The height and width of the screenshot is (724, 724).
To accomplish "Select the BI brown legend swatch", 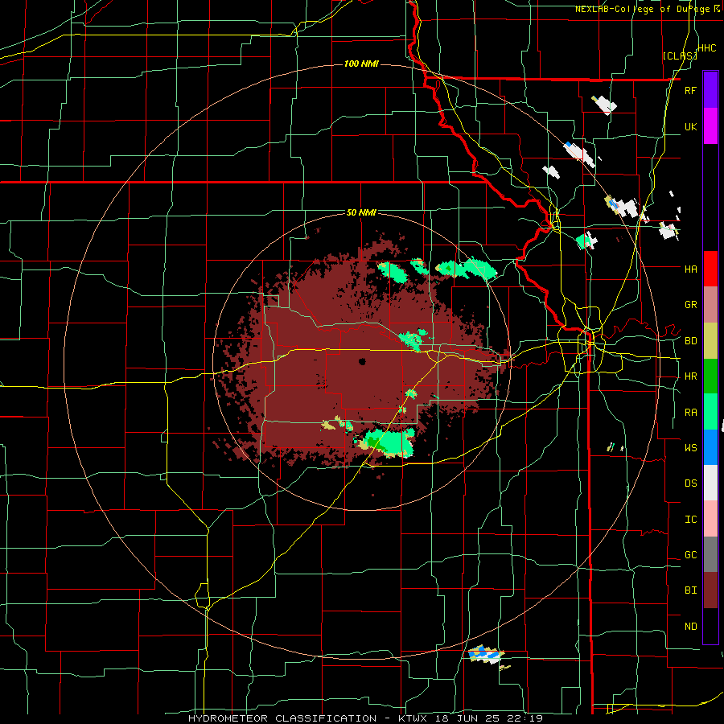I will pyautogui.click(x=710, y=590).
